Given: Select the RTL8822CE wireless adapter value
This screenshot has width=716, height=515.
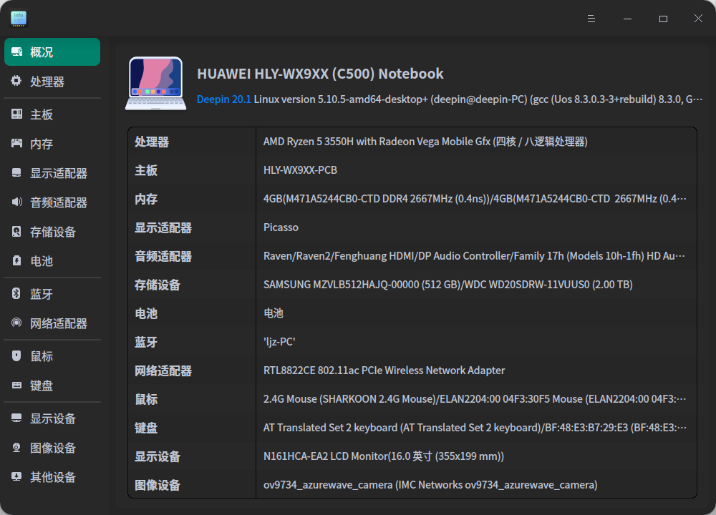Looking at the screenshot, I should [x=384, y=371].
